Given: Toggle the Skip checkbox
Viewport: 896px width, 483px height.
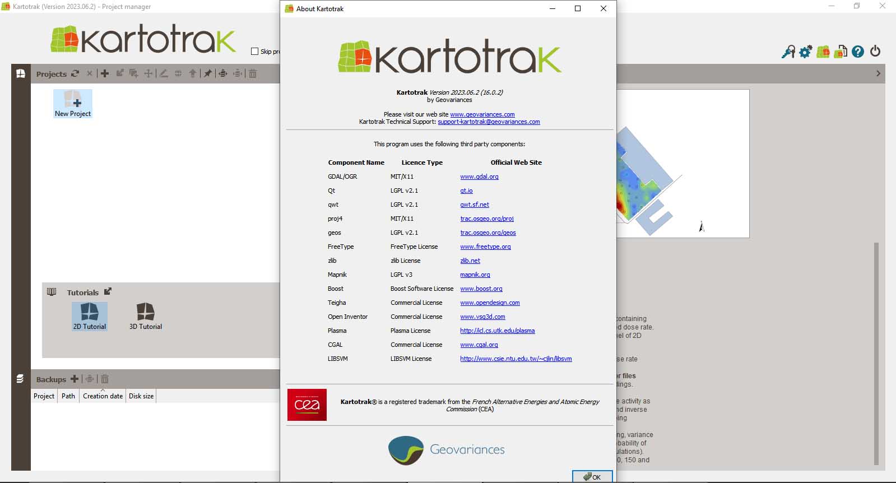Looking at the screenshot, I should (255, 52).
